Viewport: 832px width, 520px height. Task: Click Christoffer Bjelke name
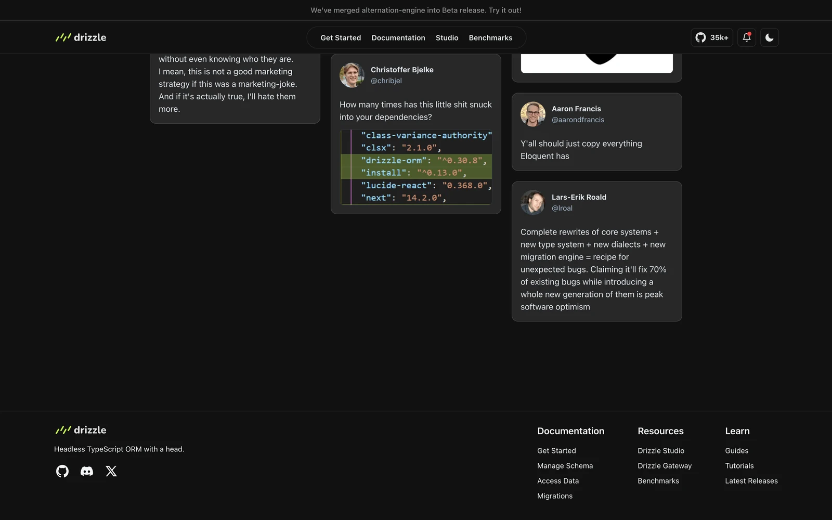tap(402, 70)
